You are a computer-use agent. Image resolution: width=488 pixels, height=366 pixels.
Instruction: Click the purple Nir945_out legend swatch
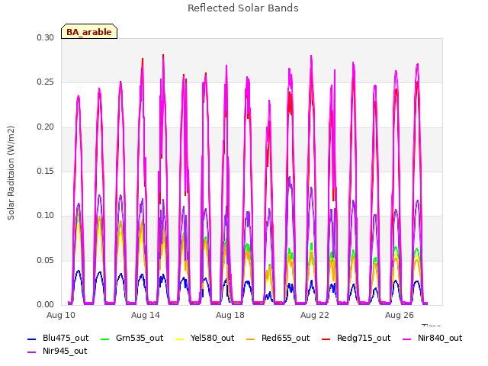(x=32, y=352)
